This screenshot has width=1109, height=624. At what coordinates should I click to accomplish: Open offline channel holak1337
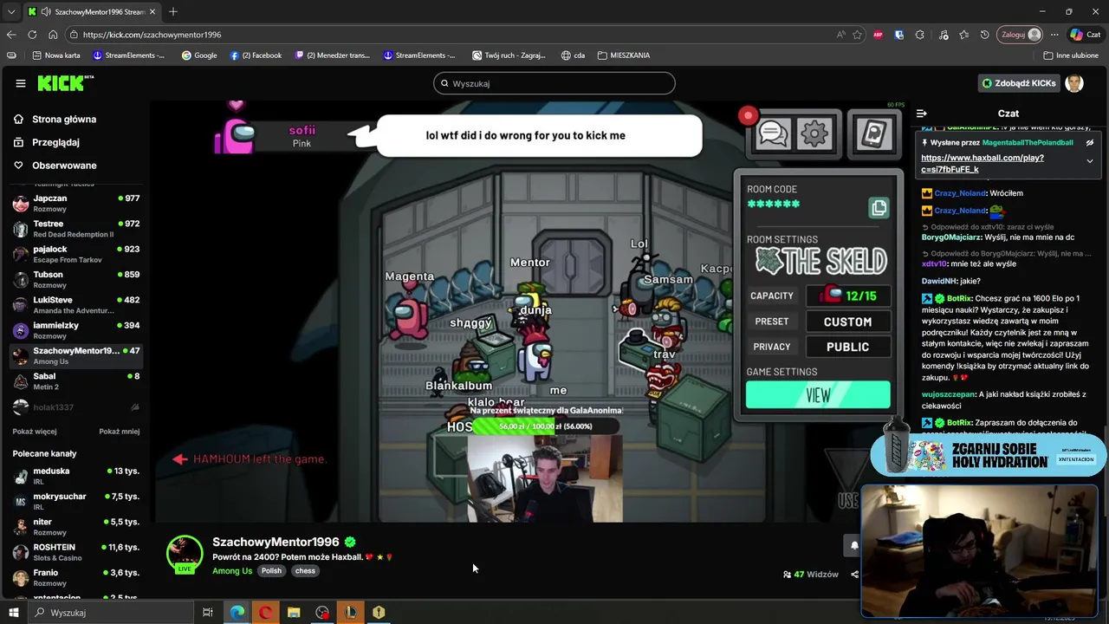point(76,407)
